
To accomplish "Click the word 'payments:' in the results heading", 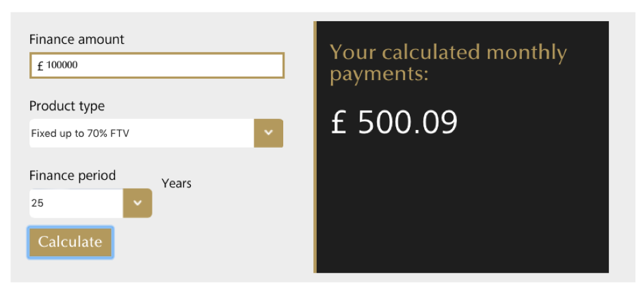I will click(x=379, y=73).
